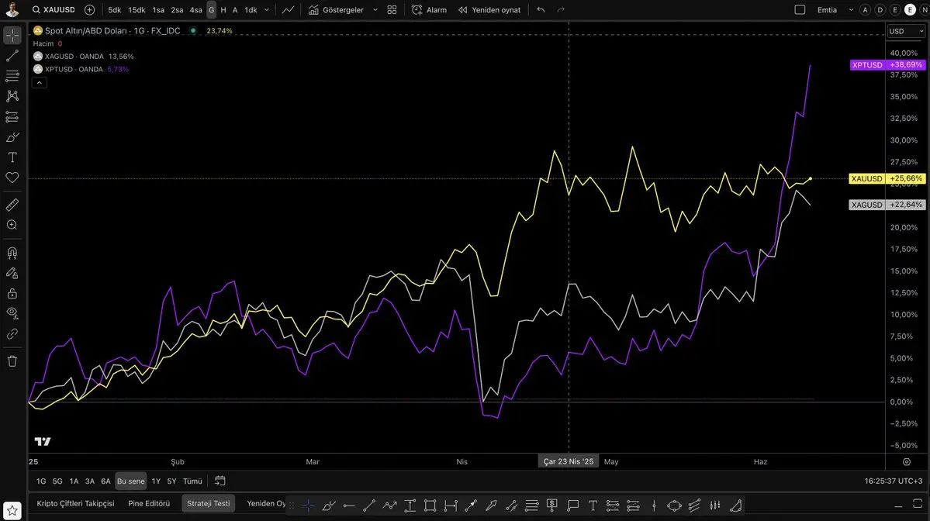Click the XPTUSD +38,69% price label

point(887,64)
